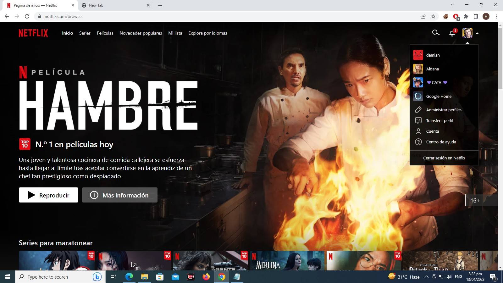Click the Transferir perfil icon

418,120
